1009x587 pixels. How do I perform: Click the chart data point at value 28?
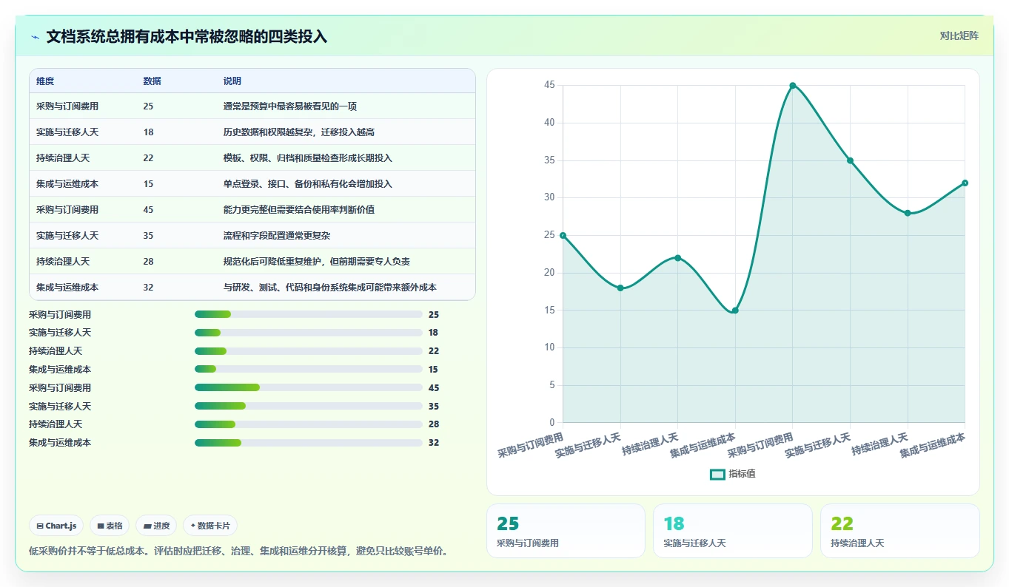pyautogui.click(x=908, y=213)
